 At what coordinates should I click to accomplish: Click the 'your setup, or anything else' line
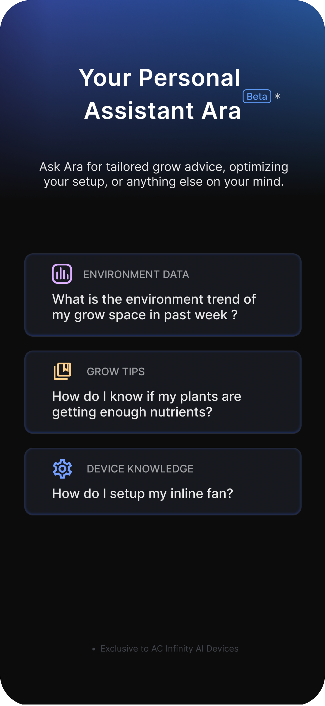coord(164,182)
